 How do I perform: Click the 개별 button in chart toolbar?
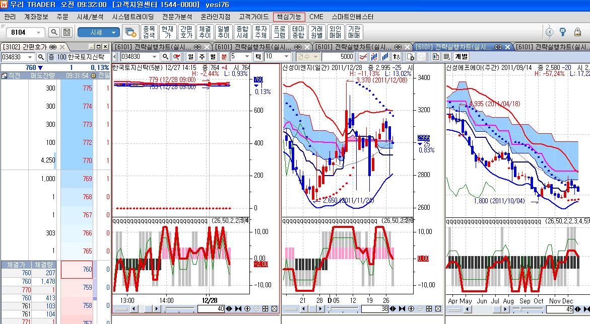[462, 57]
